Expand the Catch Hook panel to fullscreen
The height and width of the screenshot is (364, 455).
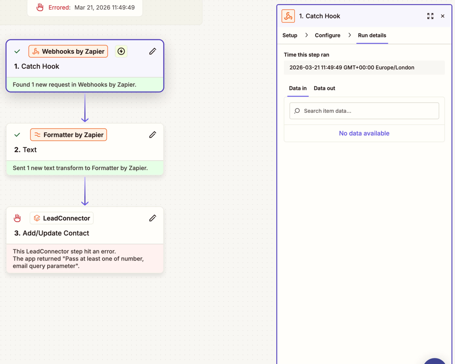click(430, 16)
